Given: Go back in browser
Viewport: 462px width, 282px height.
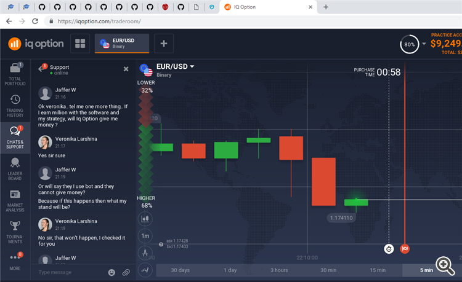Looking at the screenshot, I should [9, 22].
